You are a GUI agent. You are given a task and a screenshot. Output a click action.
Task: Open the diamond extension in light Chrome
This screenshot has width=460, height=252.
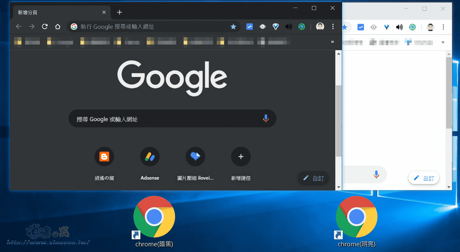coord(387,27)
